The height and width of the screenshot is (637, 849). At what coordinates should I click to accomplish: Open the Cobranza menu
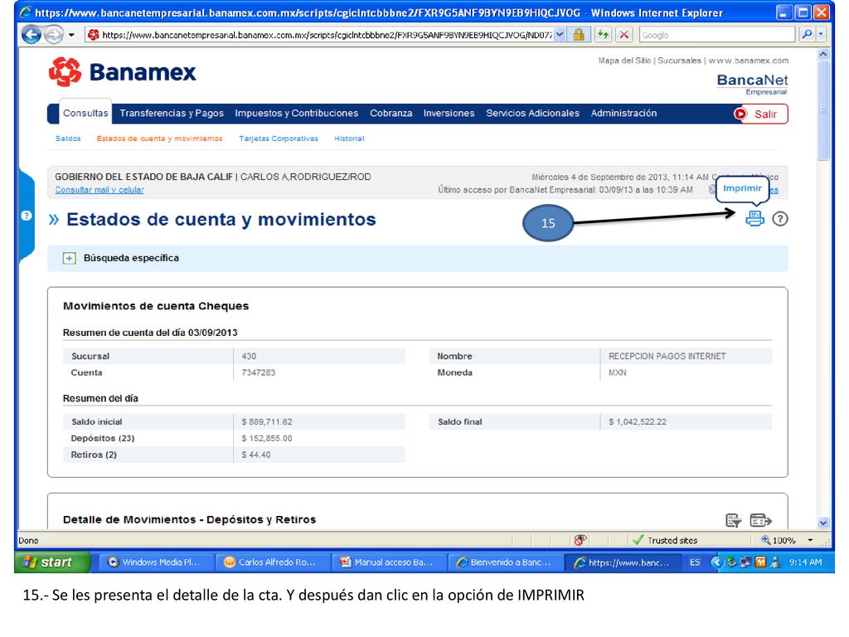391,113
